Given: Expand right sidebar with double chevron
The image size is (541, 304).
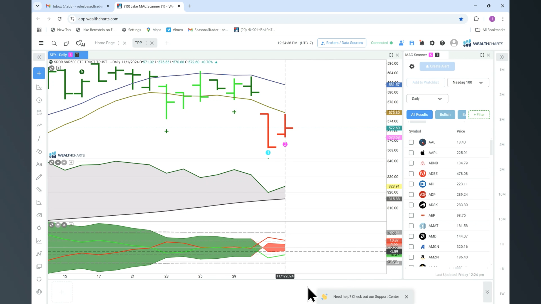Looking at the screenshot, I should [502, 57].
